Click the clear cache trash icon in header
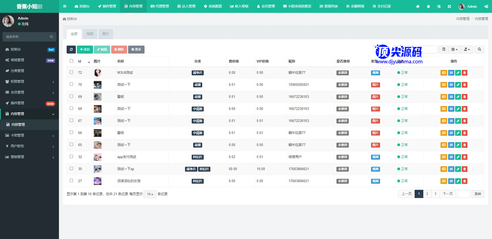The width and height of the screenshot is (492, 239). pos(428,6)
